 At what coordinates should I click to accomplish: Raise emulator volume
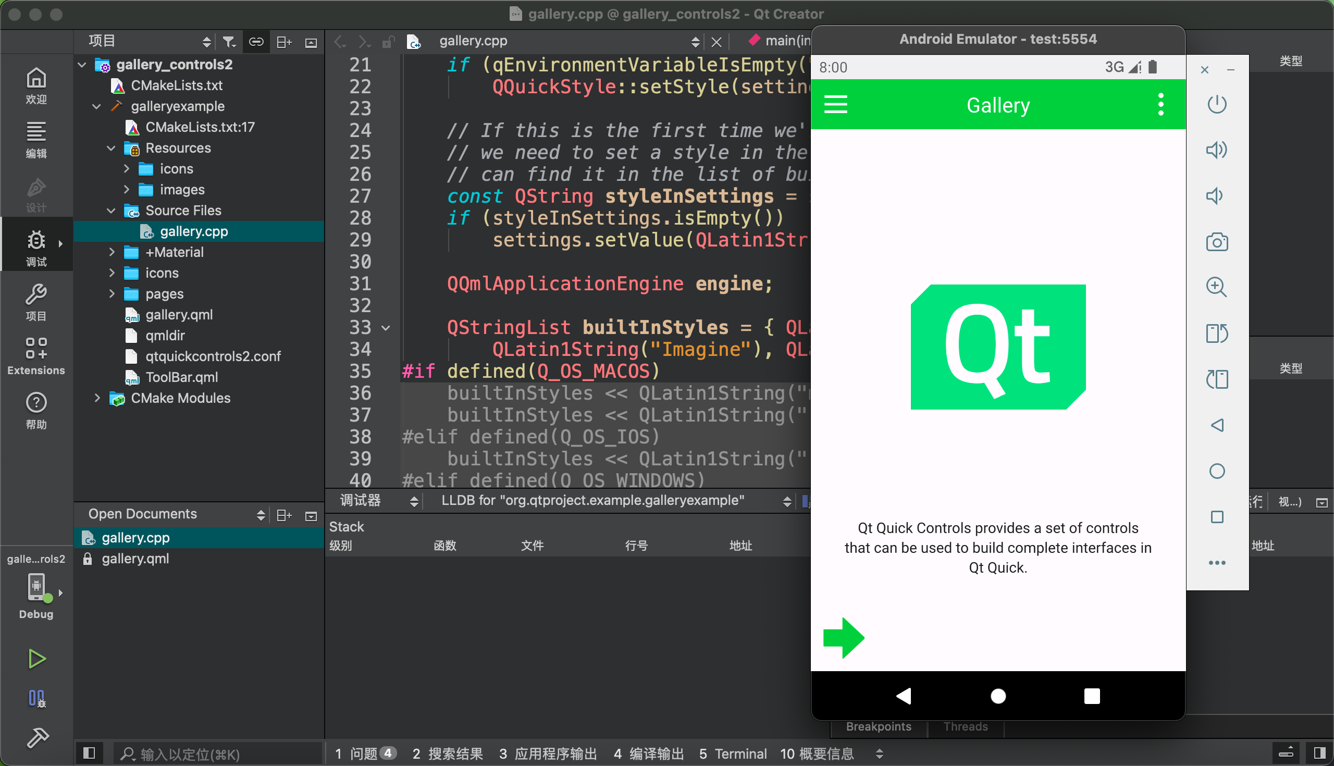pyautogui.click(x=1216, y=150)
